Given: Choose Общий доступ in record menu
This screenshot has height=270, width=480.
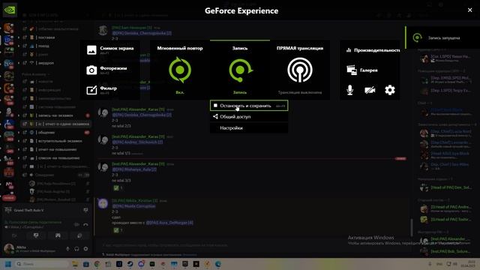Looking at the screenshot, I should point(249,117).
